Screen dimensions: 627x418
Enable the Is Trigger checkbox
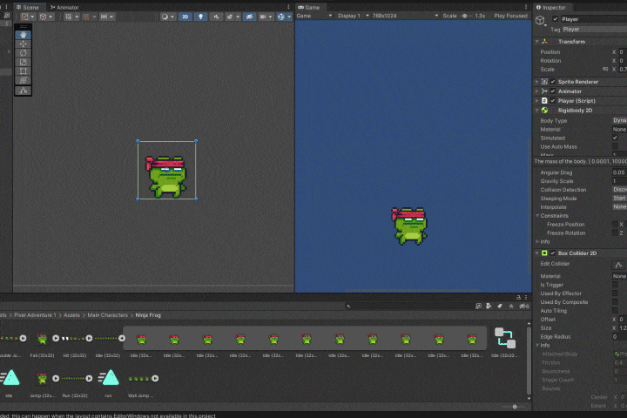(615, 285)
